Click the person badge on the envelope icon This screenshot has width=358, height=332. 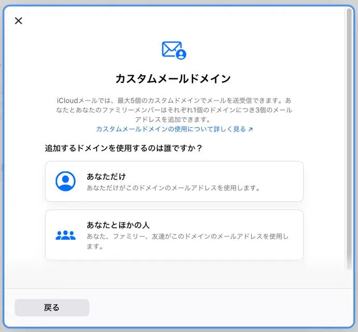pos(181,54)
